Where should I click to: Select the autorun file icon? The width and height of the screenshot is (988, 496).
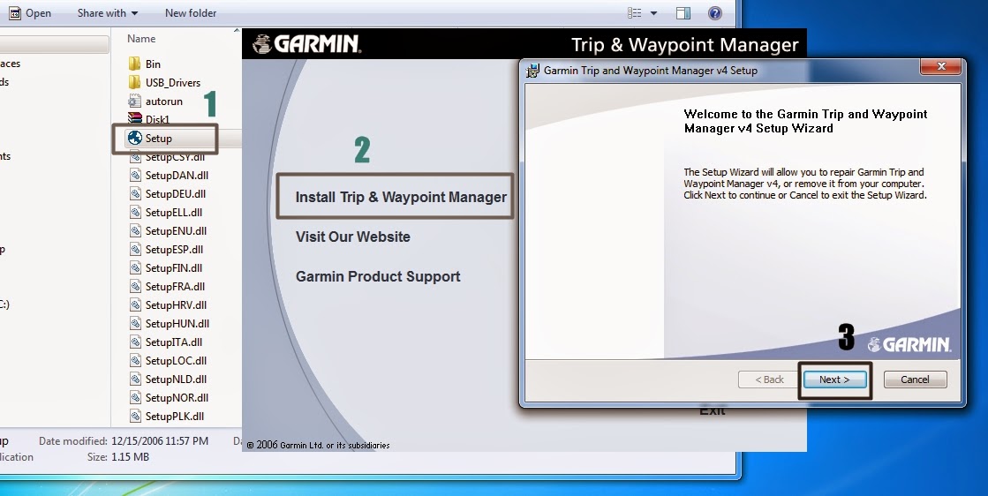(134, 101)
